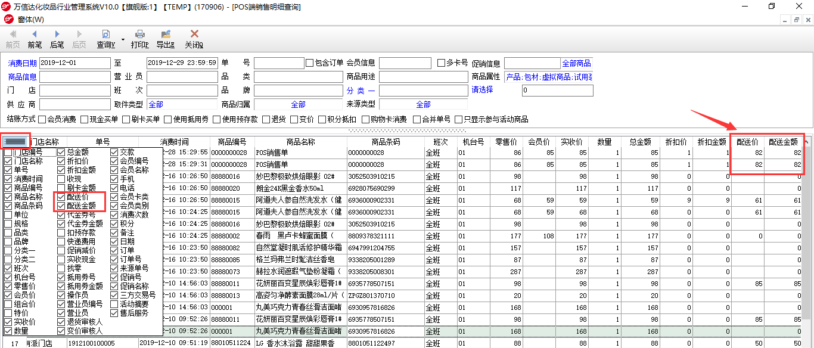Click the 商品信息 blue label

coord(22,77)
